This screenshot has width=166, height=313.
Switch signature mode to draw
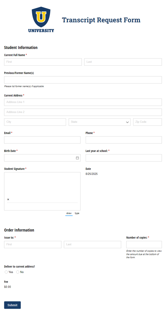pos(69,213)
